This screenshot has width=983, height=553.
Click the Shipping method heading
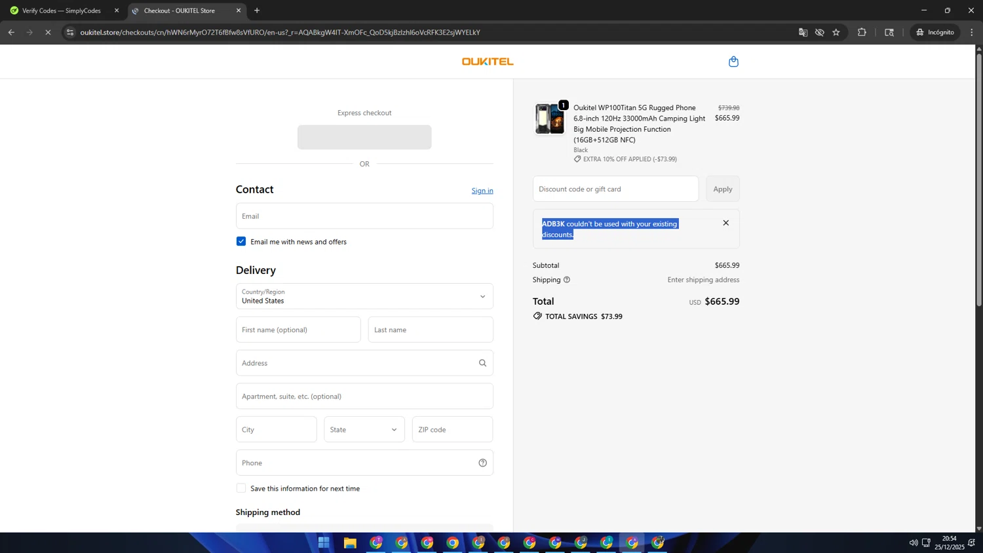coord(268,512)
